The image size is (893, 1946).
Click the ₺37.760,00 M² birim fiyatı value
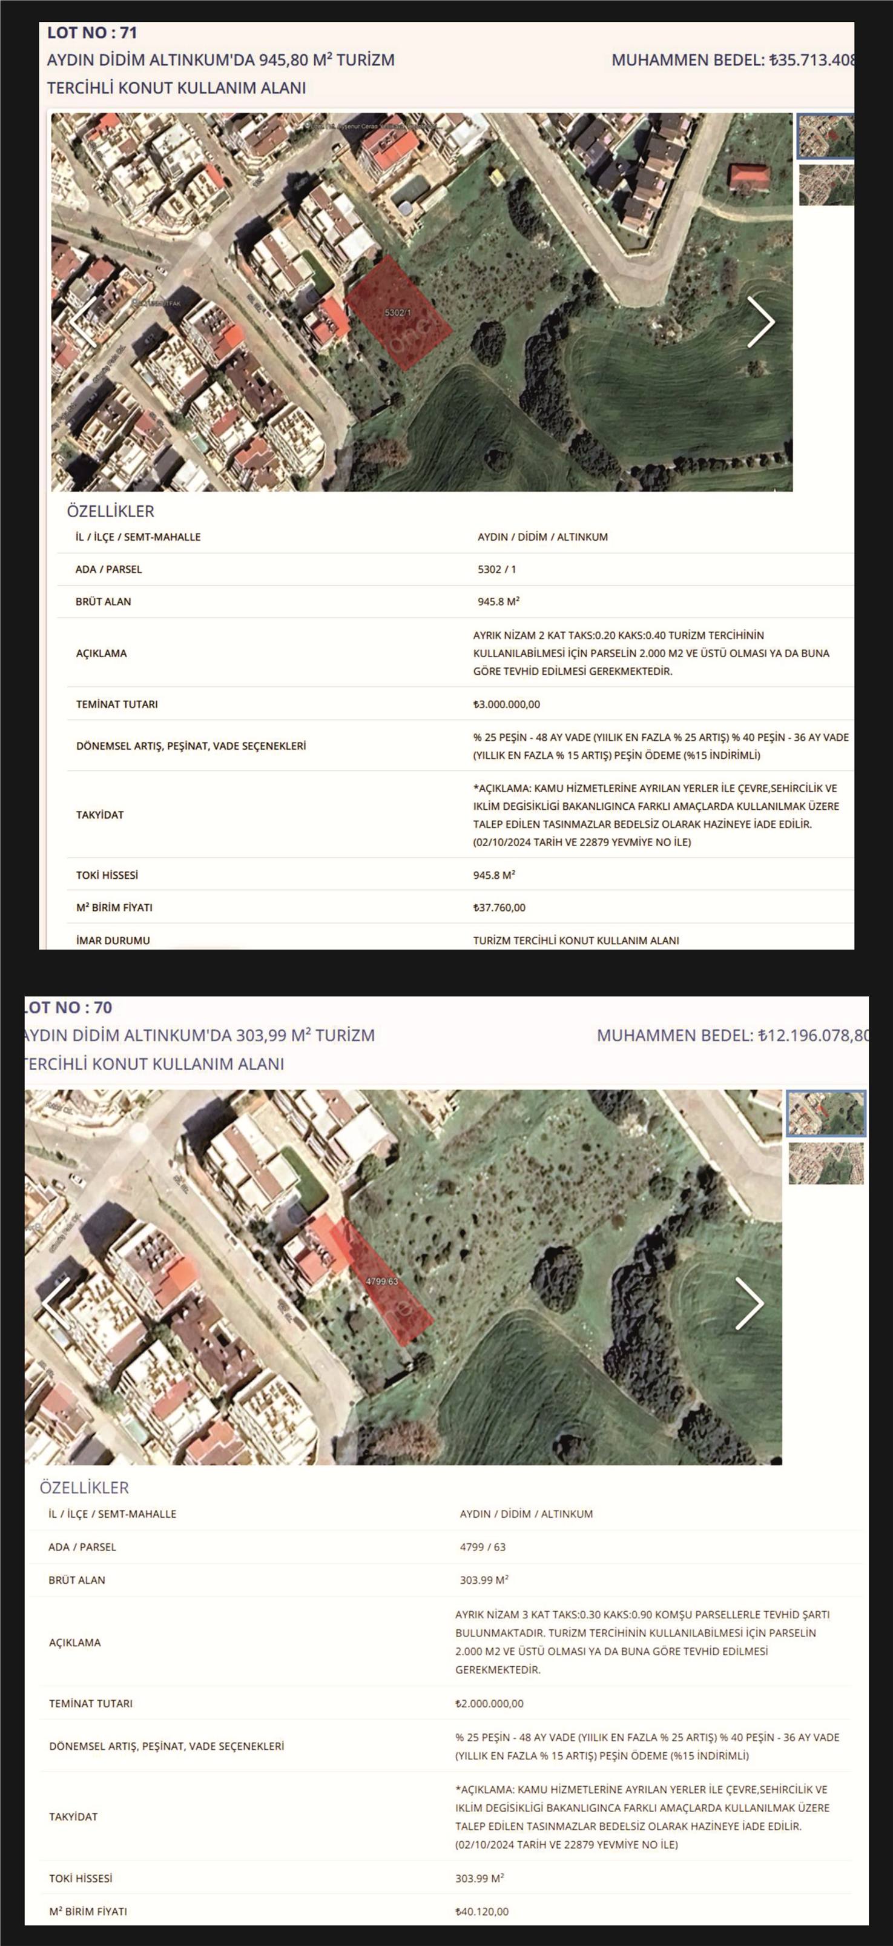tap(499, 907)
